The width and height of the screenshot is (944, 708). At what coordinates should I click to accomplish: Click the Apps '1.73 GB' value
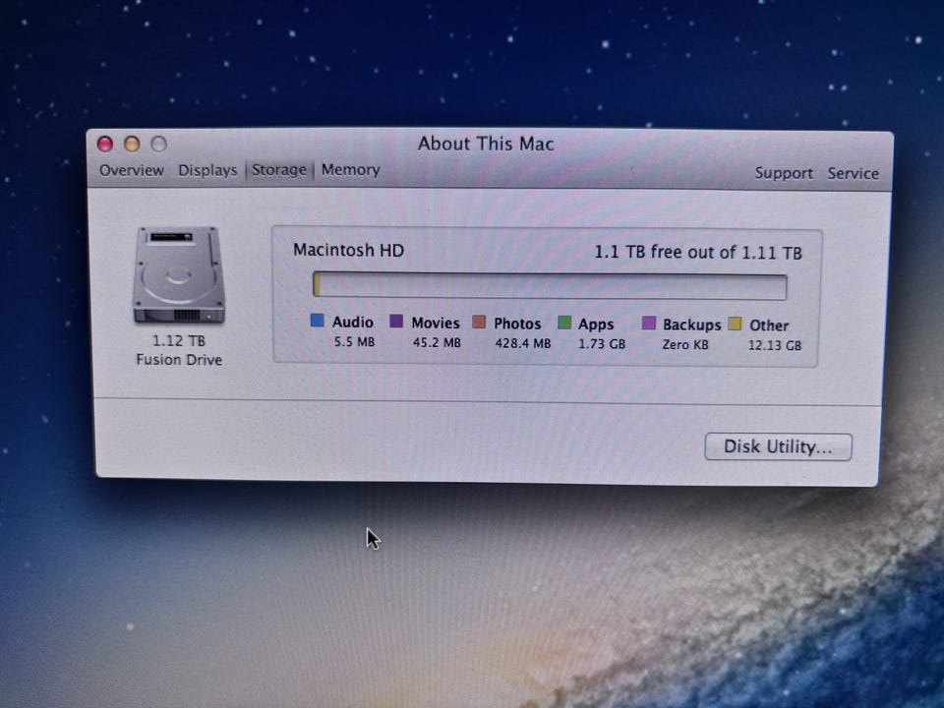click(x=602, y=344)
